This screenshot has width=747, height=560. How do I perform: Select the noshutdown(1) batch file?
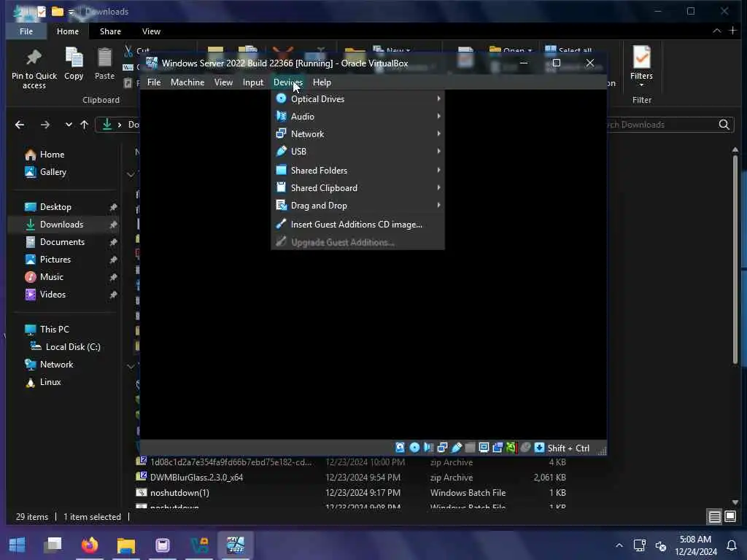179,493
